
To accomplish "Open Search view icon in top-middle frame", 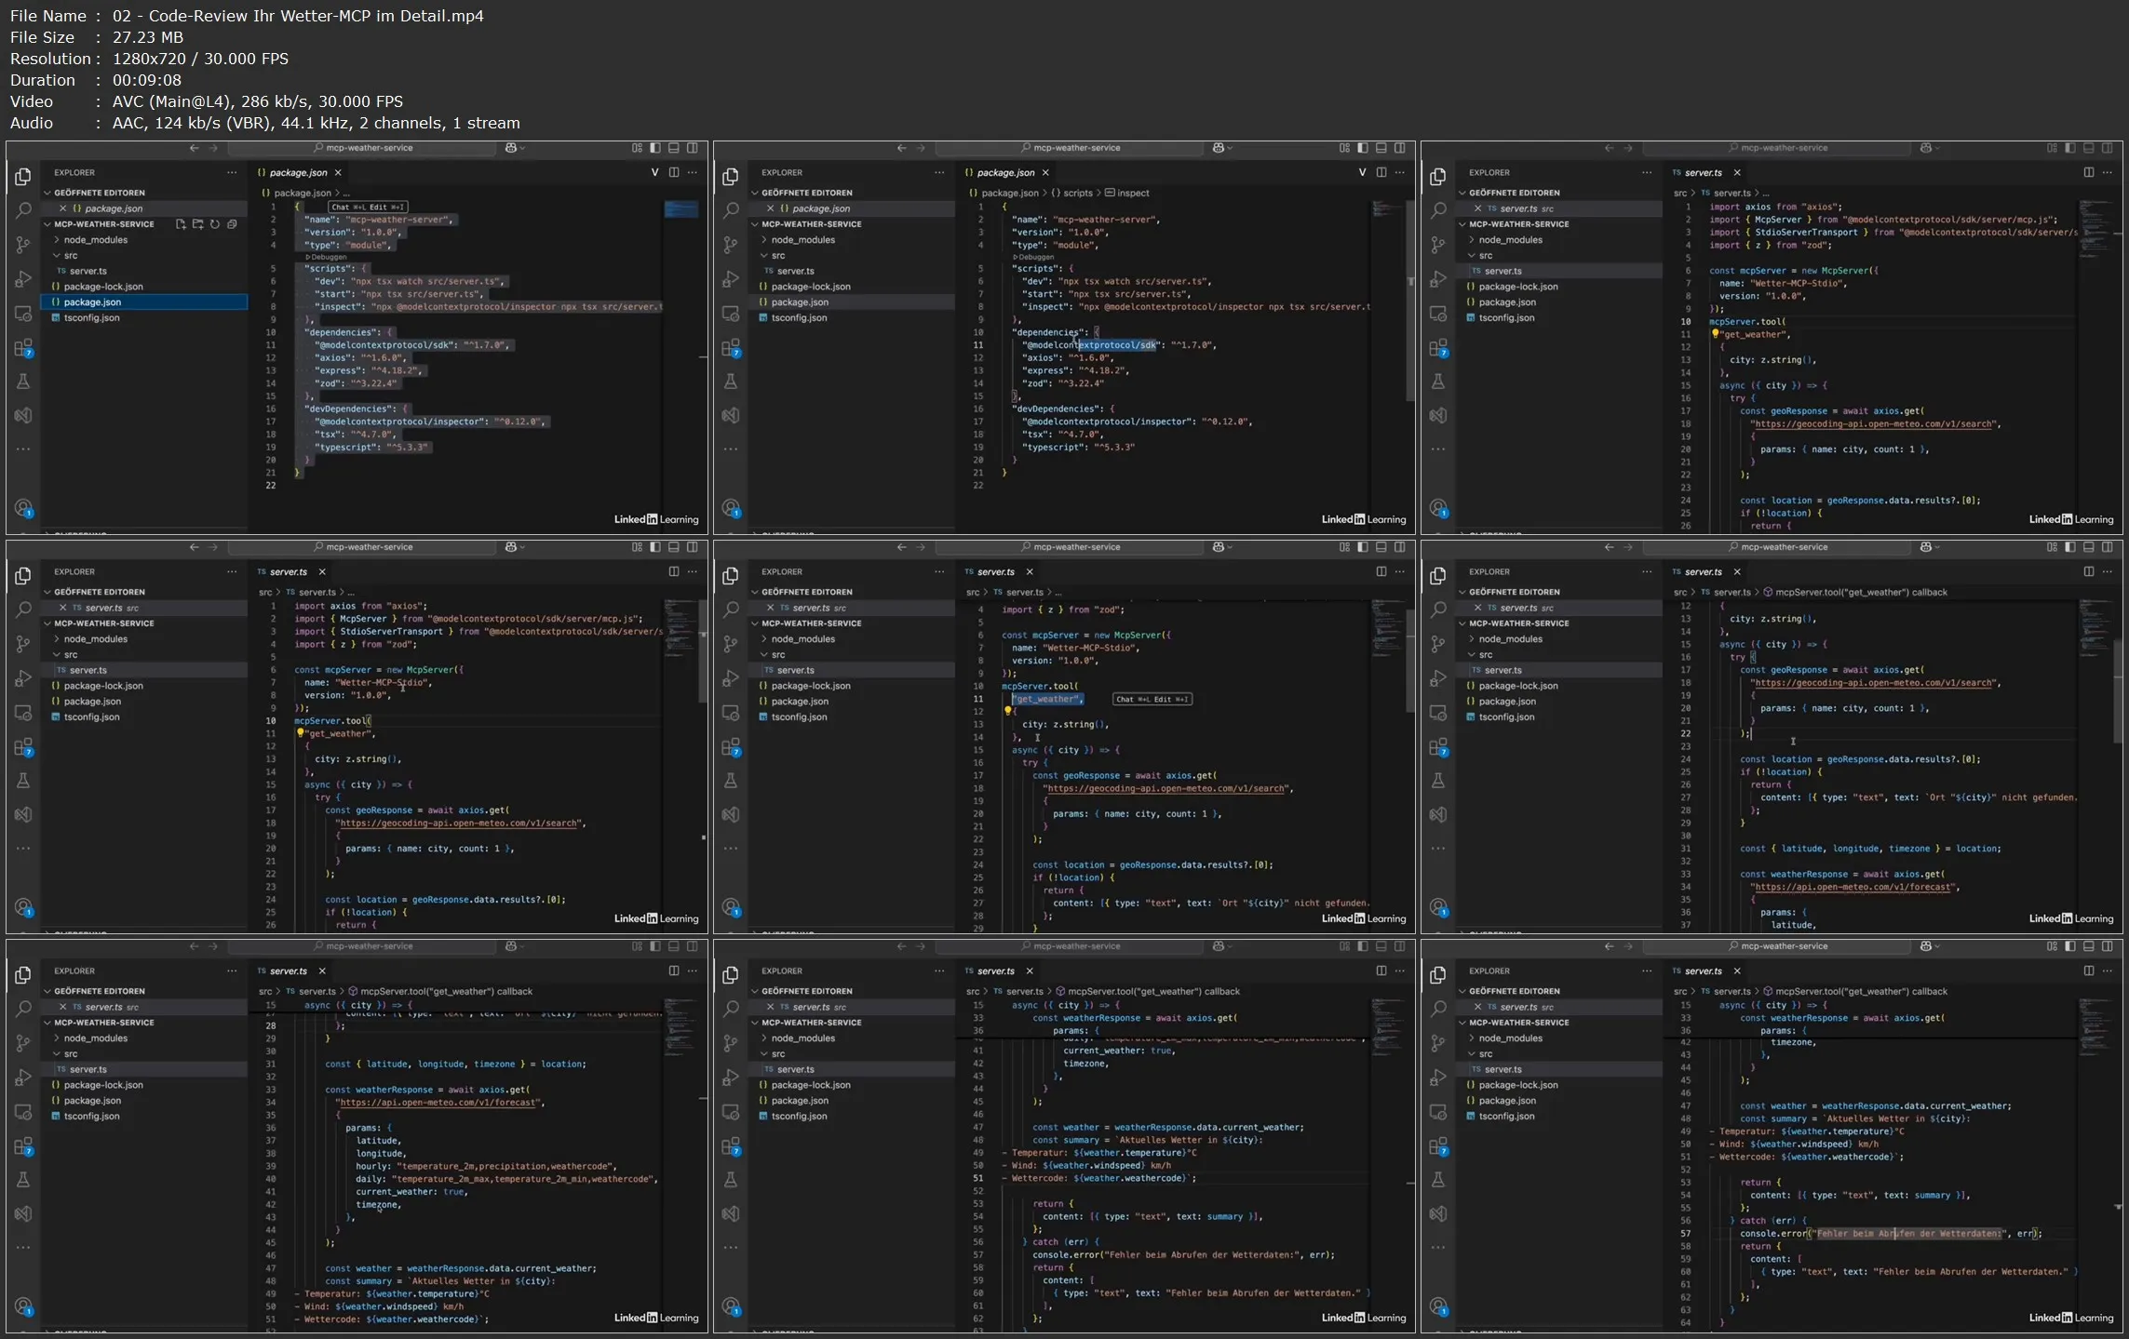I will pos(731,210).
